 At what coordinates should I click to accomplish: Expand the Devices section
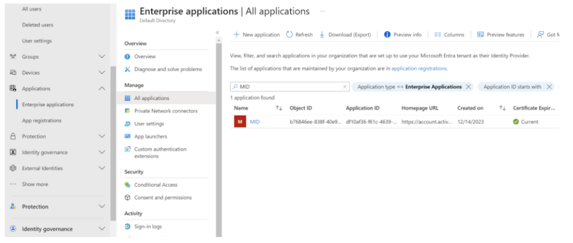point(101,72)
